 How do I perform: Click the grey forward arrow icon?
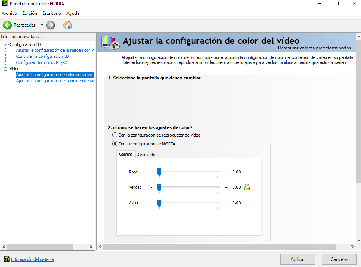[x=51, y=25]
